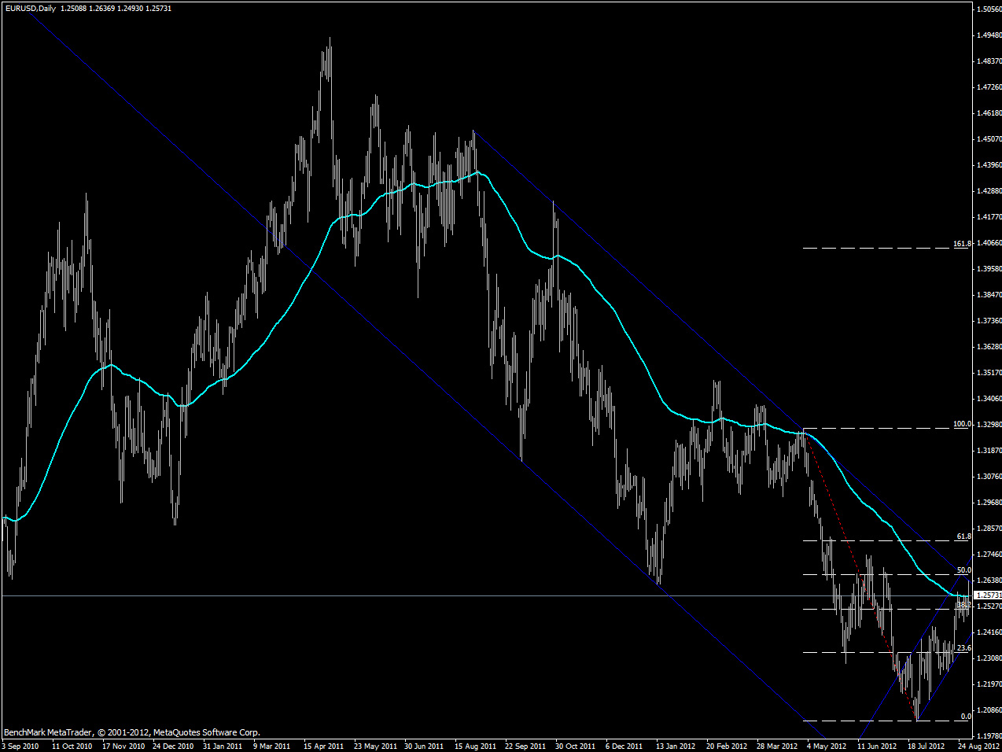Click the 3 Sep 2010 date label
The image size is (1002, 752).
coord(20,746)
